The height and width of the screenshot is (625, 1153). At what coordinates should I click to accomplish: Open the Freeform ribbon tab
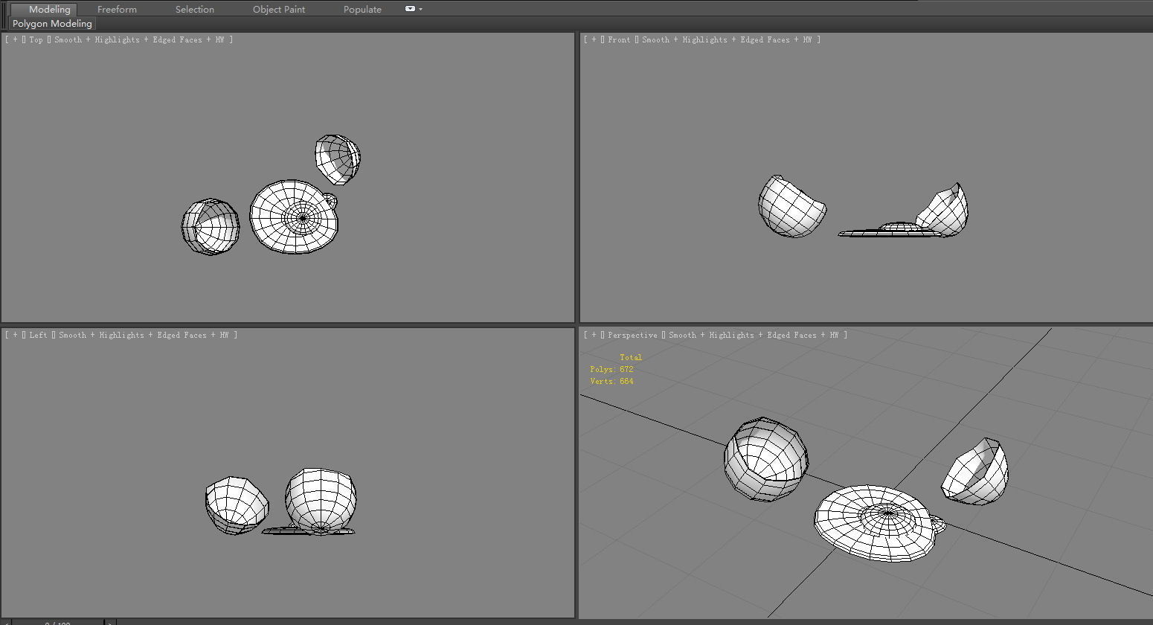point(117,9)
